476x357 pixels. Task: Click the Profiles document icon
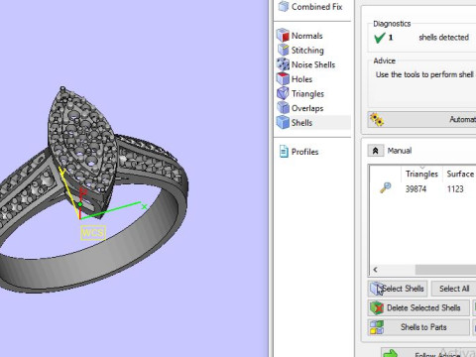pos(284,152)
